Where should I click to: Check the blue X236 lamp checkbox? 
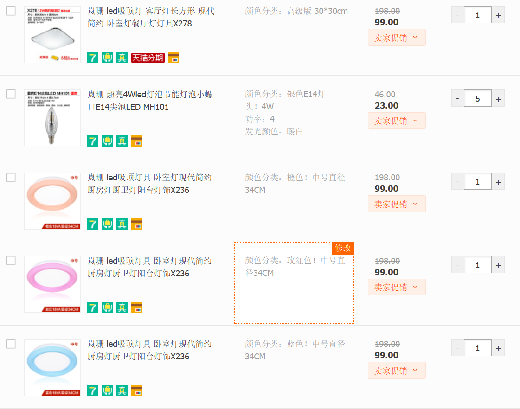(11, 344)
